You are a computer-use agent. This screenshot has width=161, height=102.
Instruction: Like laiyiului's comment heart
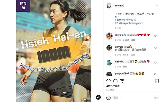(x=155, y=36)
